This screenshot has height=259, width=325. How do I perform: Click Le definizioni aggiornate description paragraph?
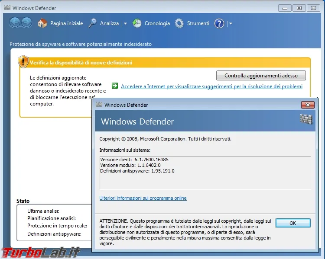pos(68,91)
